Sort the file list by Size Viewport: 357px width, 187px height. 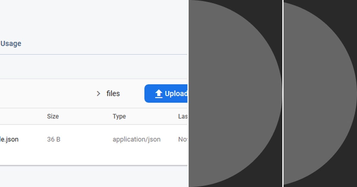pos(53,116)
